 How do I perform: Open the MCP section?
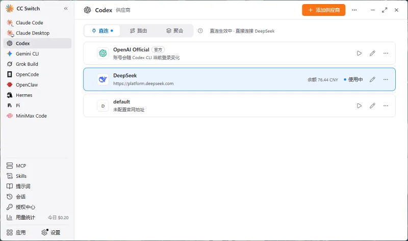[x=37, y=166]
